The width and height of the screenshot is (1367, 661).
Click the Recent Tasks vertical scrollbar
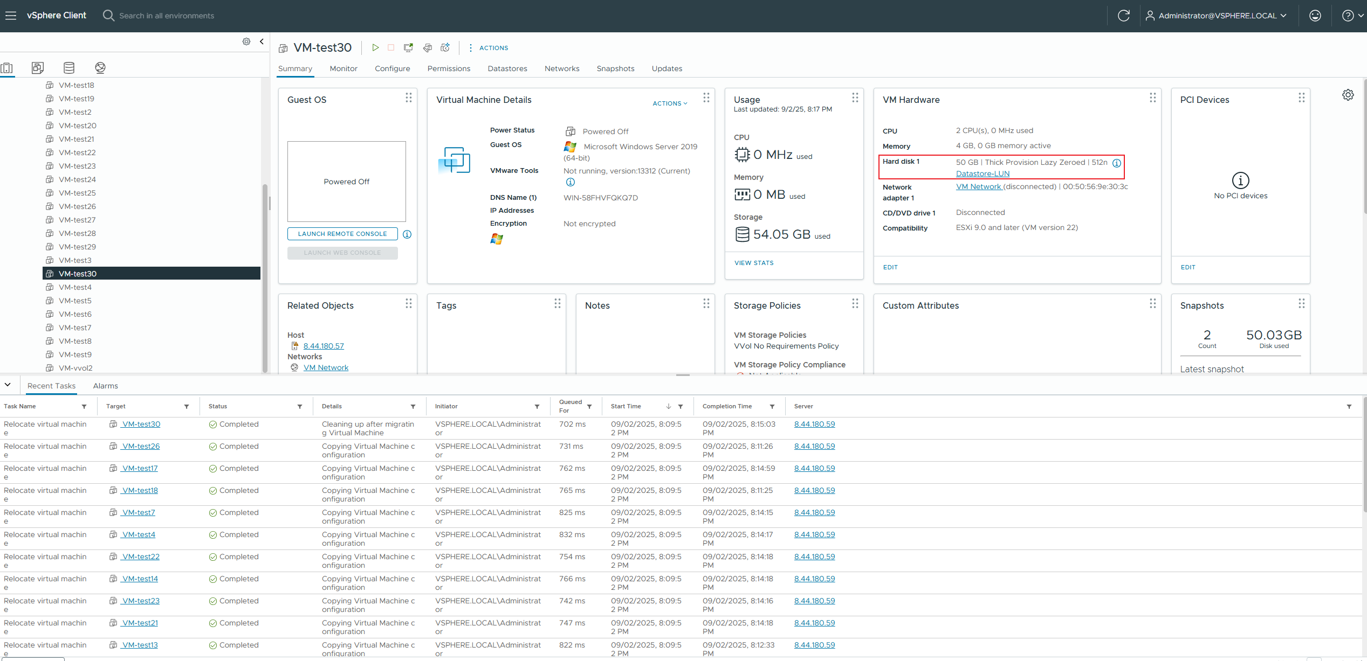click(x=1364, y=455)
